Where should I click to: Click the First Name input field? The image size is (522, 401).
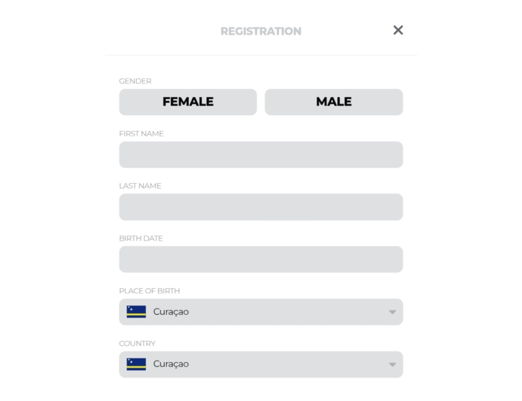click(261, 154)
